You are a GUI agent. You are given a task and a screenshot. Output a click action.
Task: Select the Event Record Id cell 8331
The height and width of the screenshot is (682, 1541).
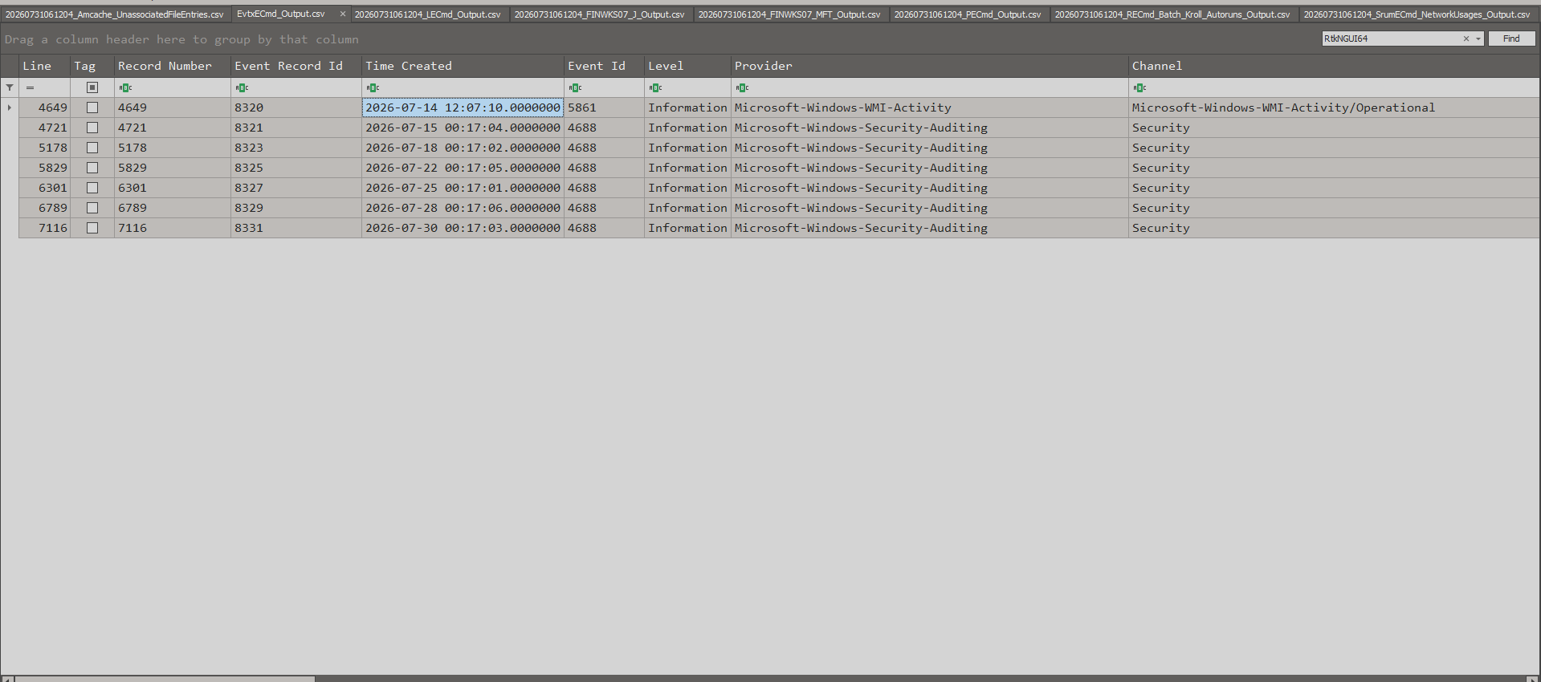pyautogui.click(x=296, y=228)
